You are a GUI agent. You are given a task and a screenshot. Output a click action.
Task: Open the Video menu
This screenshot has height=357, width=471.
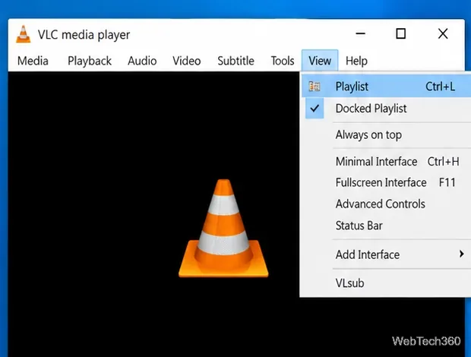pyautogui.click(x=187, y=61)
